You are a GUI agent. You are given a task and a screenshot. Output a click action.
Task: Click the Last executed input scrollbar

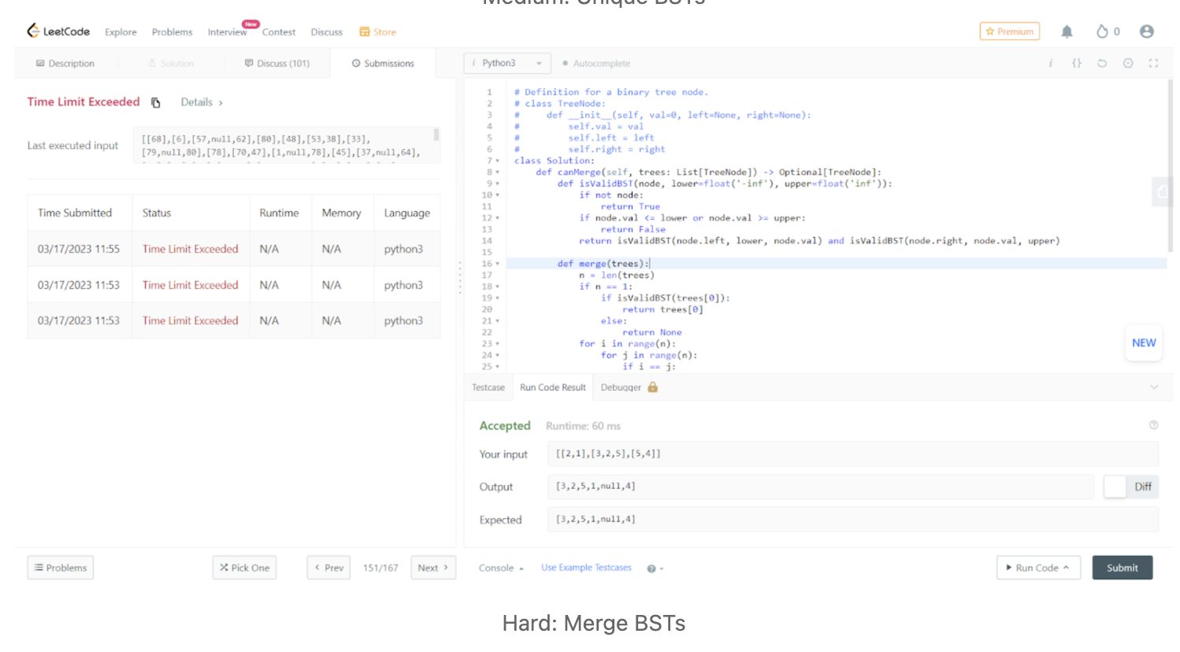[436, 135]
